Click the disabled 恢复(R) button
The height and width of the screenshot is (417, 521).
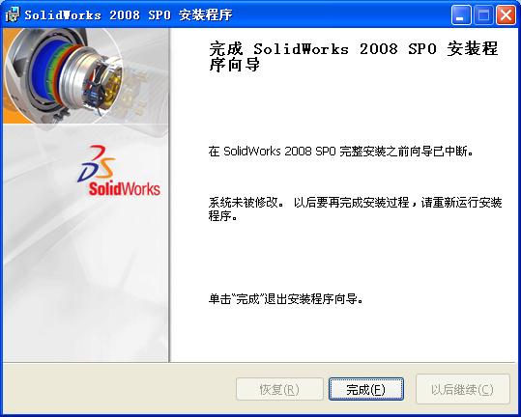coord(279,389)
